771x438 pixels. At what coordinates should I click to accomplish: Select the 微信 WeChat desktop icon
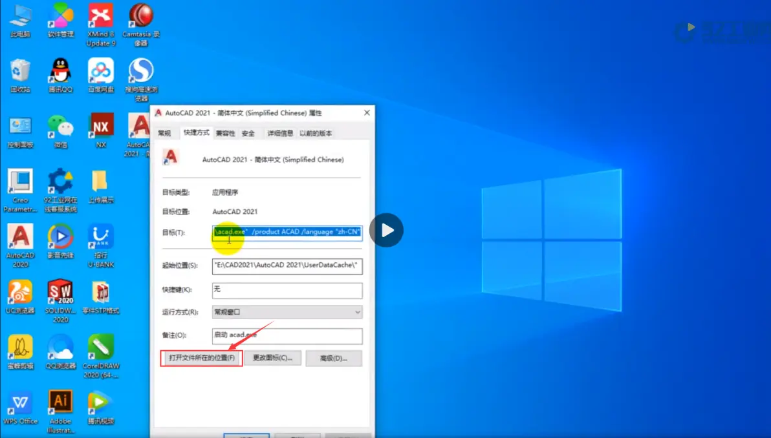pos(61,132)
